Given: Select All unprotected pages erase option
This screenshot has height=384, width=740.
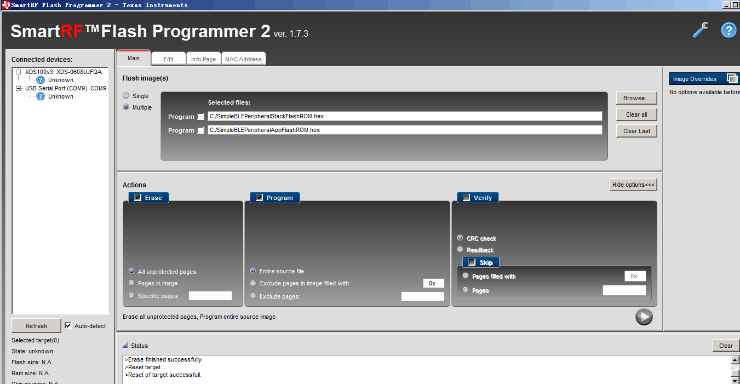Looking at the screenshot, I should 131,271.
